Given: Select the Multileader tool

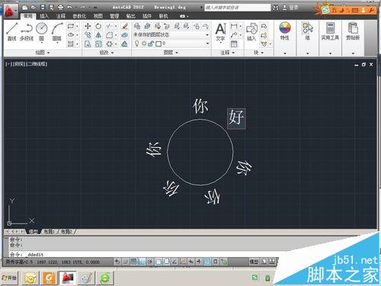Looking at the screenshot, I should (x=234, y=35).
